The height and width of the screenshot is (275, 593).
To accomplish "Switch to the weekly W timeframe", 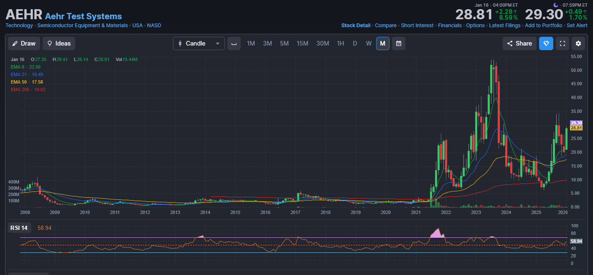I will pyautogui.click(x=369, y=43).
